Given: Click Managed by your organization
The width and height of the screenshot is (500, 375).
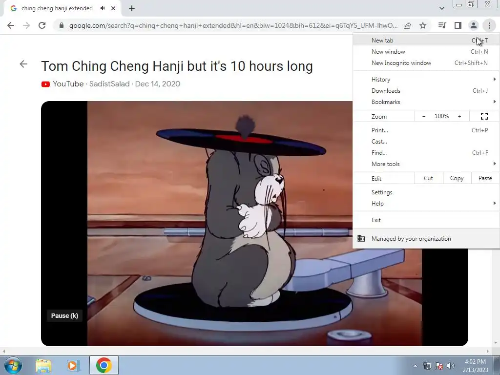Looking at the screenshot, I should [426, 238].
